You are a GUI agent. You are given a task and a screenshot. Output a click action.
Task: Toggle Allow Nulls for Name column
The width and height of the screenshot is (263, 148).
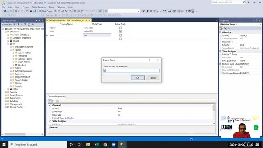point(120,28)
